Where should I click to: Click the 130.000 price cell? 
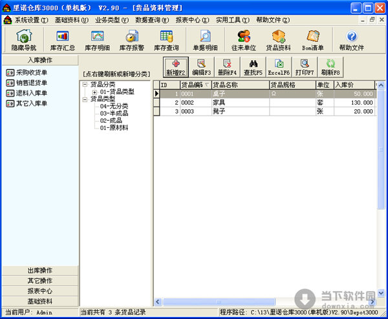354,103
